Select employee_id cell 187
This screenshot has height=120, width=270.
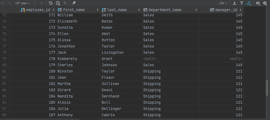[33, 115]
